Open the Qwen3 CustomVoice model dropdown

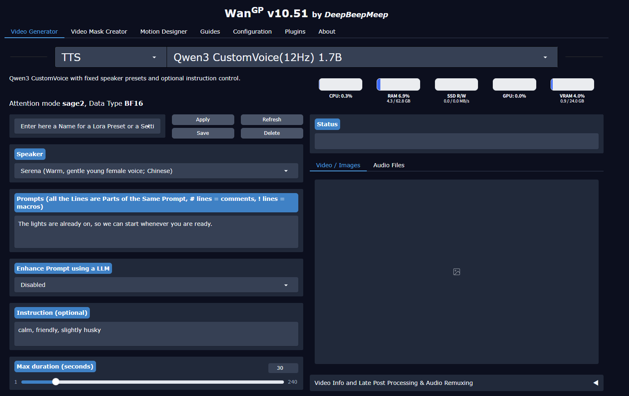click(x=361, y=57)
